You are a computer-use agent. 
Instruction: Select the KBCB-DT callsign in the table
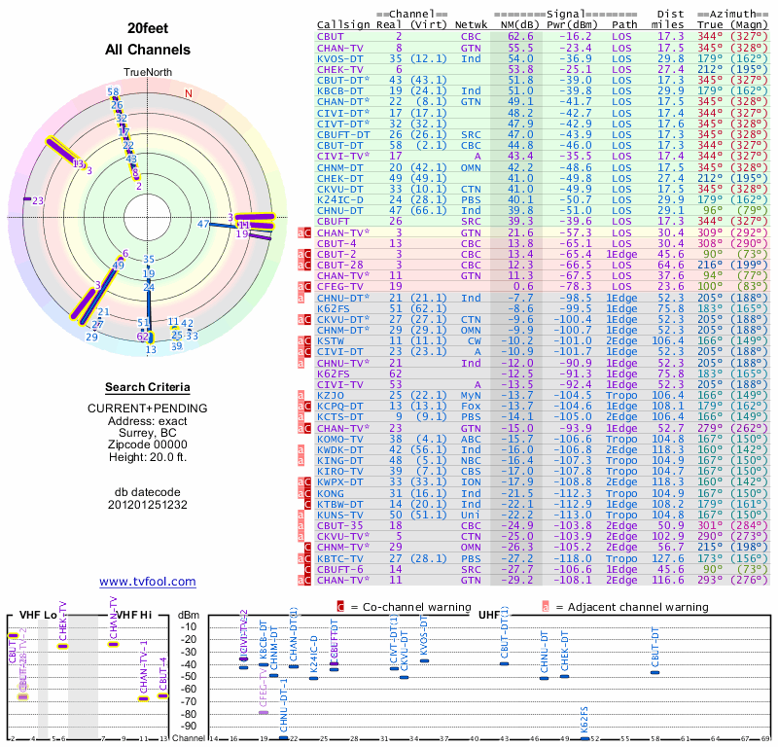340,91
